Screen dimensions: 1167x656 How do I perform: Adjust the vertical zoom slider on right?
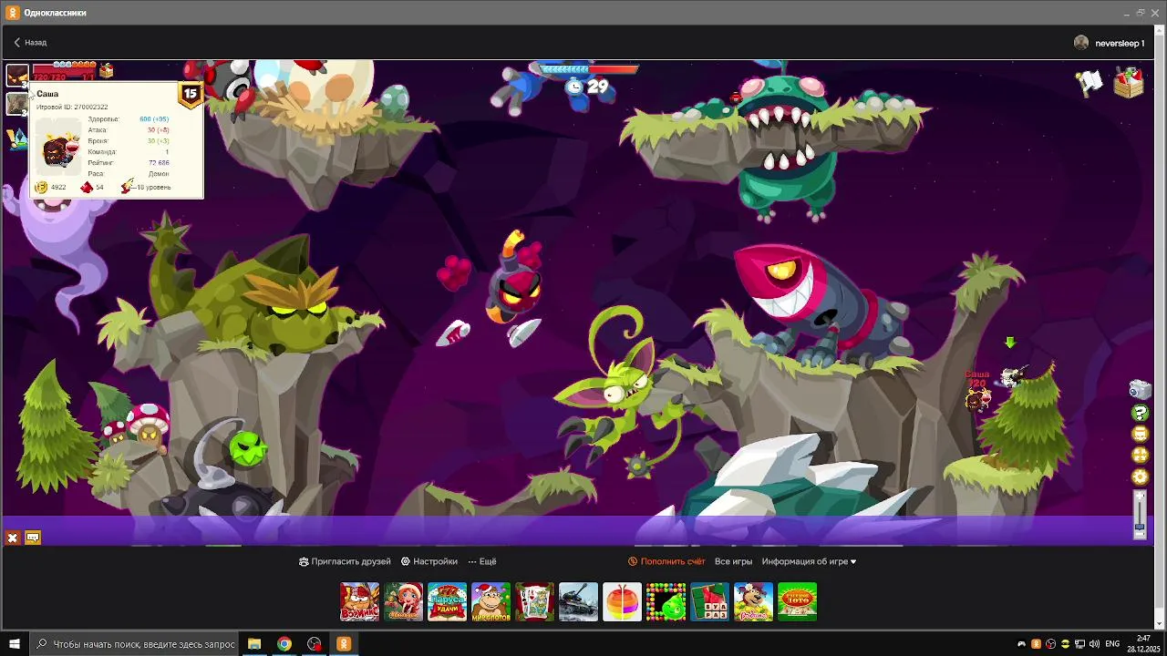click(x=1140, y=514)
